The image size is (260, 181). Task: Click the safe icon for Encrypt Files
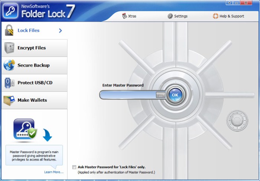tap(9, 48)
